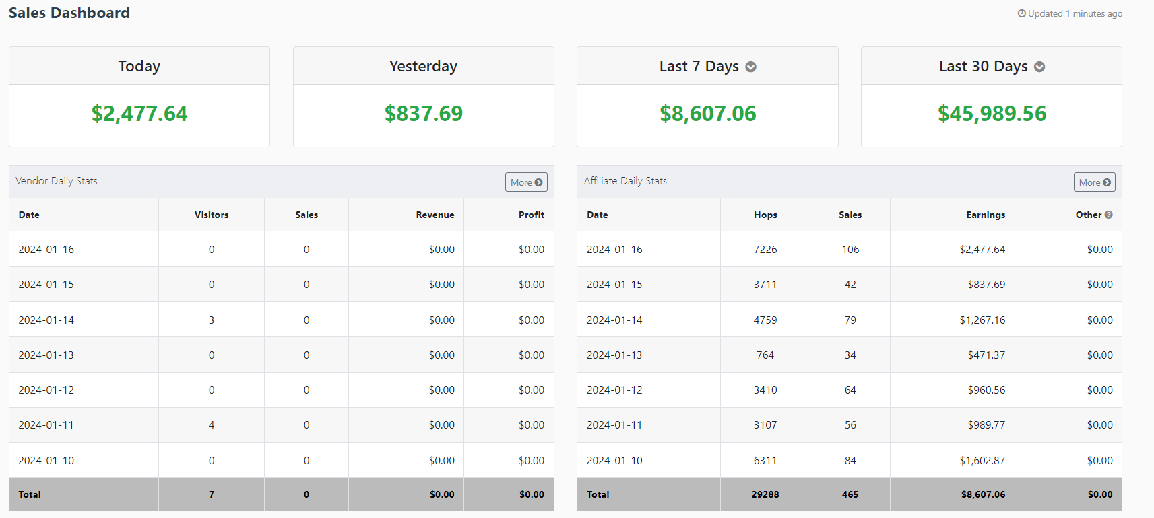The width and height of the screenshot is (1154, 518).
Task: Click Today's large green $2,477.64 amount
Action: (139, 114)
